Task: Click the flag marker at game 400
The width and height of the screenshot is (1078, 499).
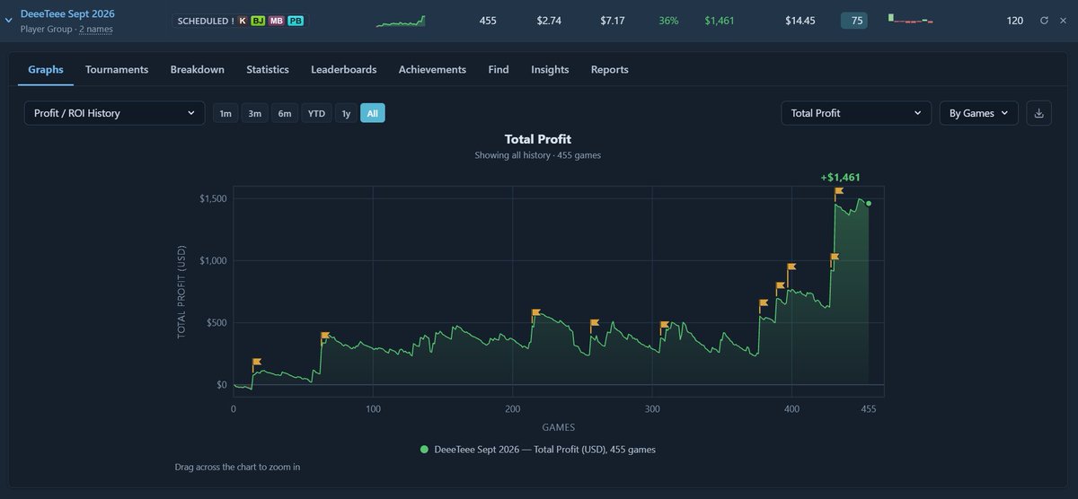Action: (x=791, y=267)
